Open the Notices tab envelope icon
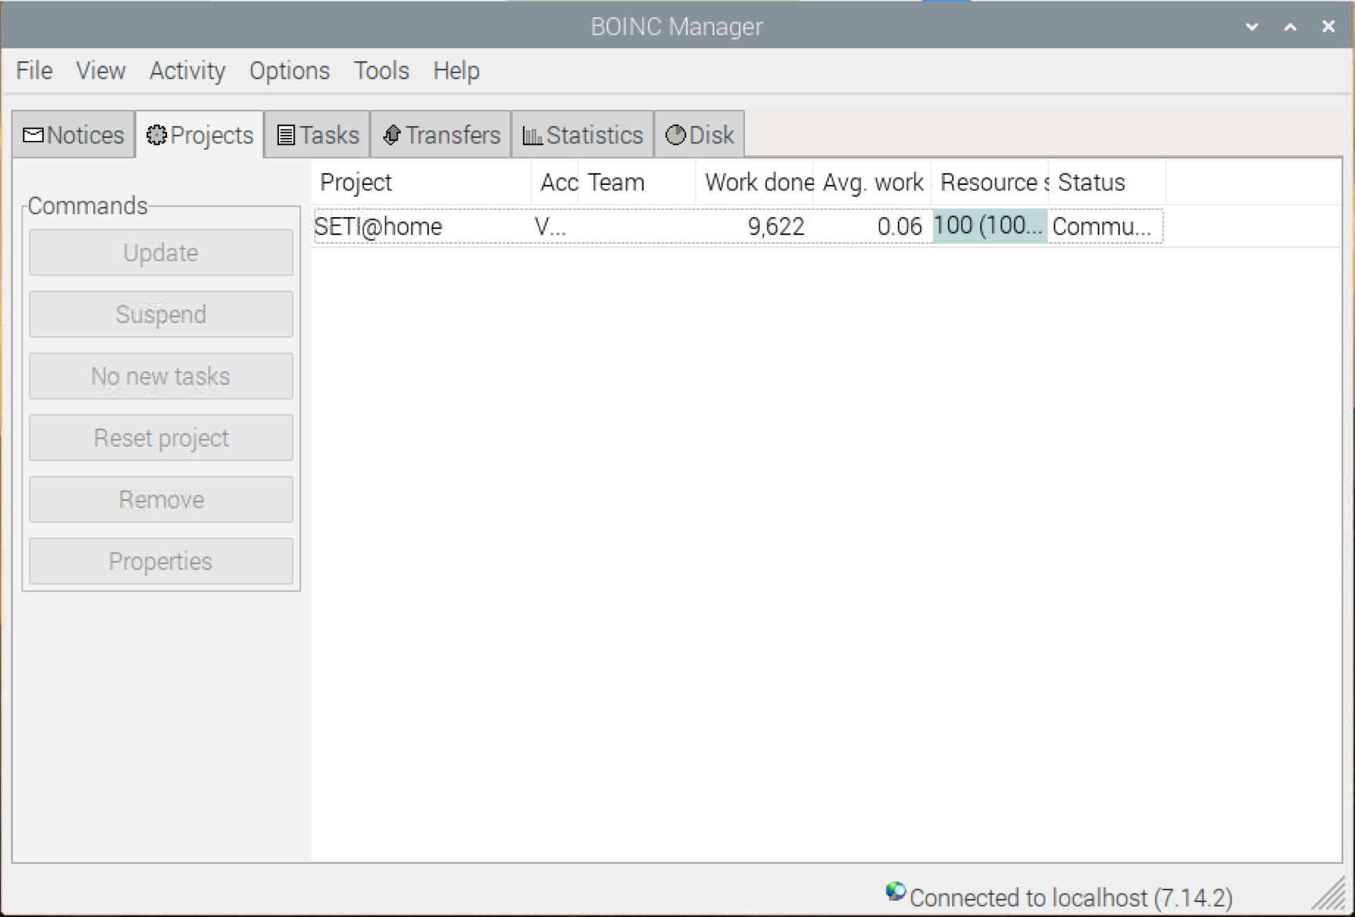Viewport: 1355px width, 917px height. point(33,136)
